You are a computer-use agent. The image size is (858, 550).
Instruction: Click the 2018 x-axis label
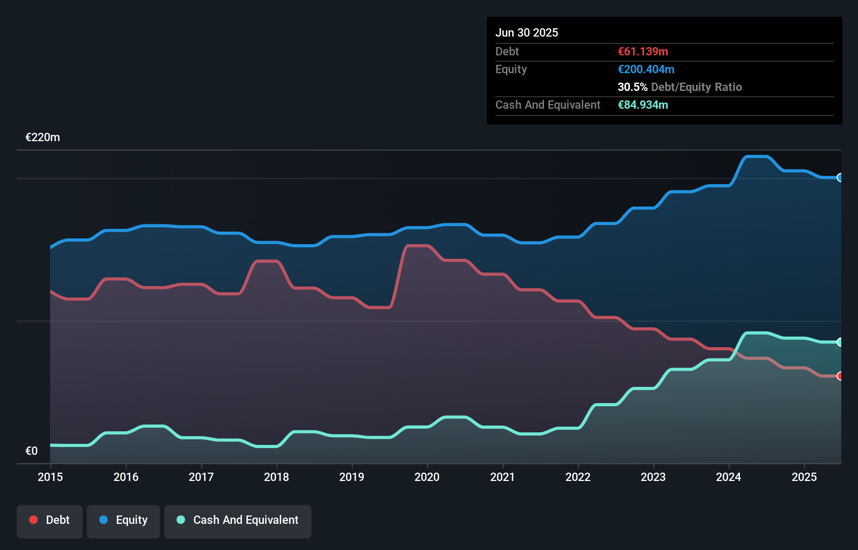click(276, 477)
